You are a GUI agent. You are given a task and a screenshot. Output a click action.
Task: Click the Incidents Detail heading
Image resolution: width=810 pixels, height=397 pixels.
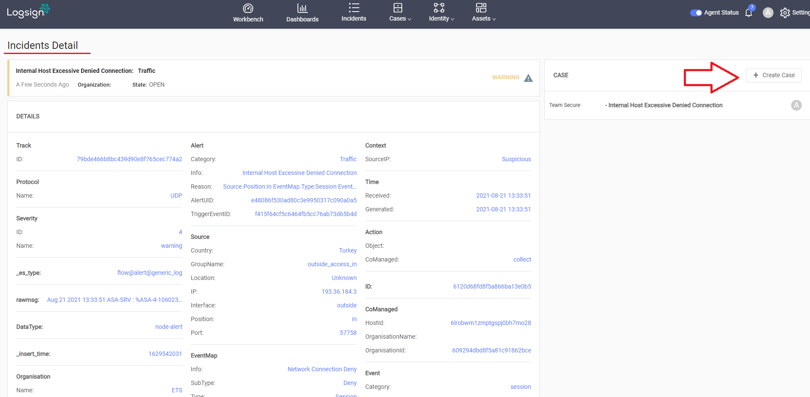coord(42,45)
